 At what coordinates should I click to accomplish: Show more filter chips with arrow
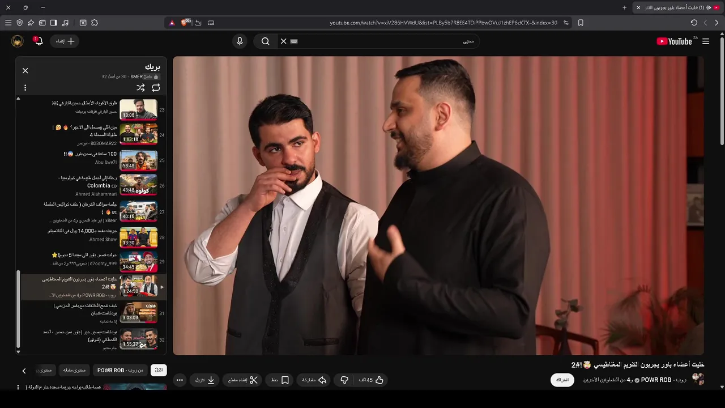[24, 371]
